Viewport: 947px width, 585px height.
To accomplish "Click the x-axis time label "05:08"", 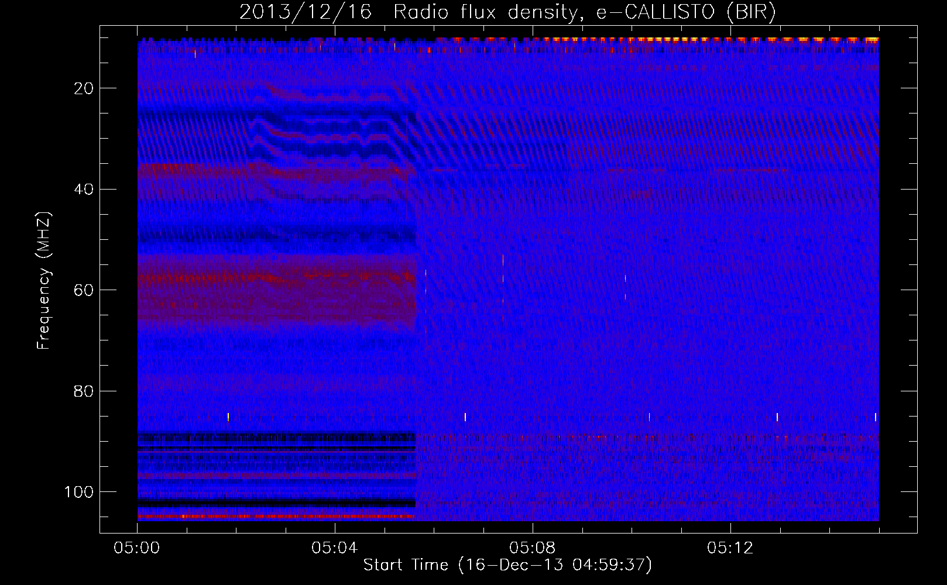I will pos(533,548).
